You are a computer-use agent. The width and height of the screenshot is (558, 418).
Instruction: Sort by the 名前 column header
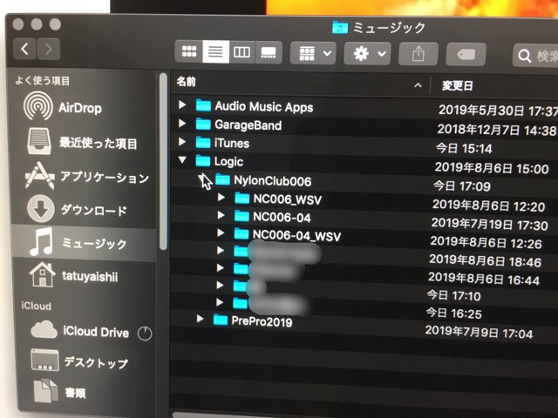pos(187,82)
